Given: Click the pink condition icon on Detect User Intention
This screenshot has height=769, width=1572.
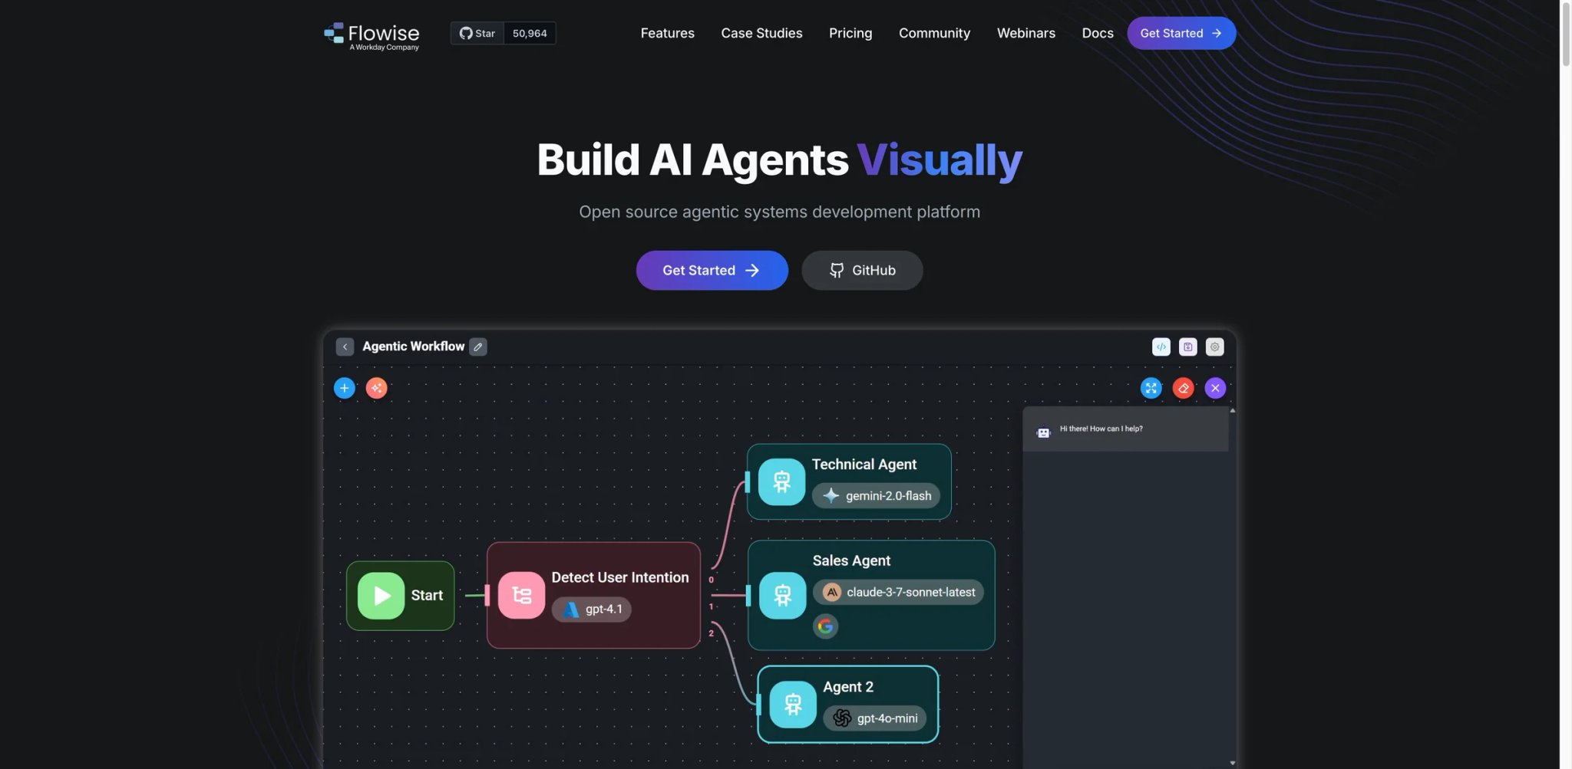Looking at the screenshot, I should pyautogui.click(x=521, y=595).
